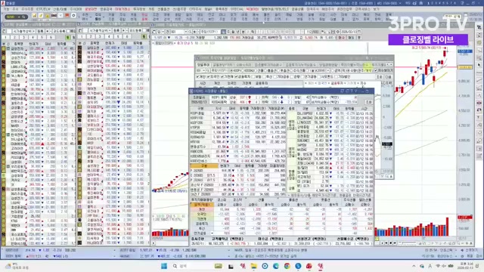Screen dimensions: 484x272
Task: Uncheck the 기관계 investor checkbox
Action: point(222,77)
